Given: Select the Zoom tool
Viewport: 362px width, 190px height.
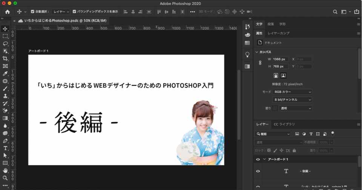Looking at the screenshot, I should point(5,178).
